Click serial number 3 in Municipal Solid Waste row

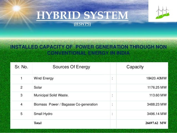tap(21, 95)
